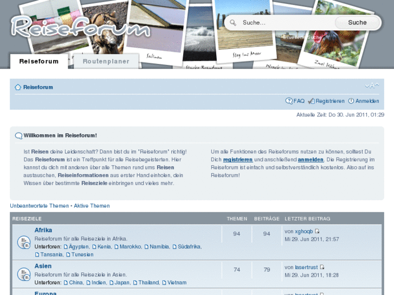Open the Registrieren link in the navbar

click(330, 101)
